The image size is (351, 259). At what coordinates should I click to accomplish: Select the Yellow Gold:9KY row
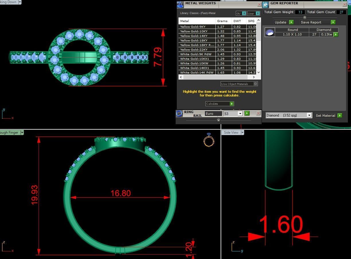(x=217, y=27)
